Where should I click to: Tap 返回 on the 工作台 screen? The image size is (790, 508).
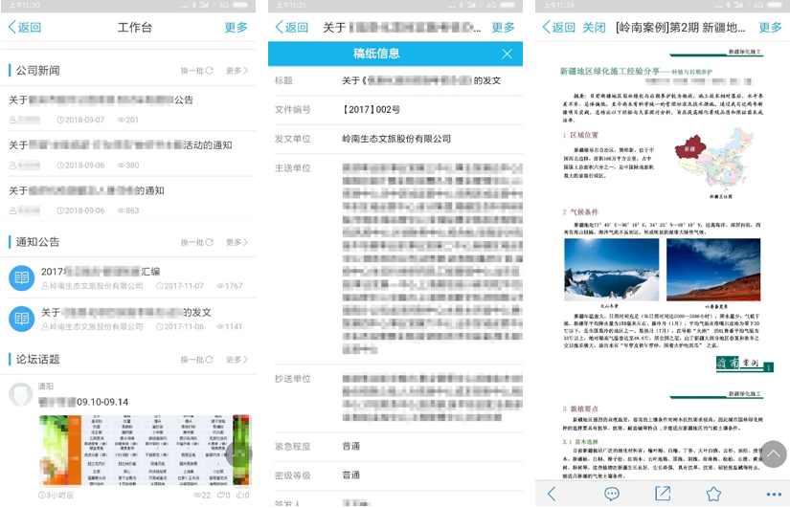click(25, 27)
